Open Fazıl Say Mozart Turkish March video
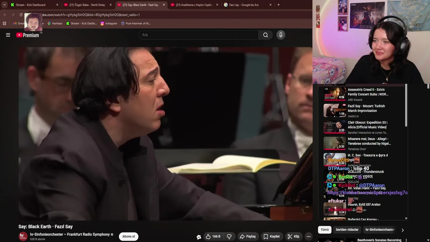 coord(366,108)
